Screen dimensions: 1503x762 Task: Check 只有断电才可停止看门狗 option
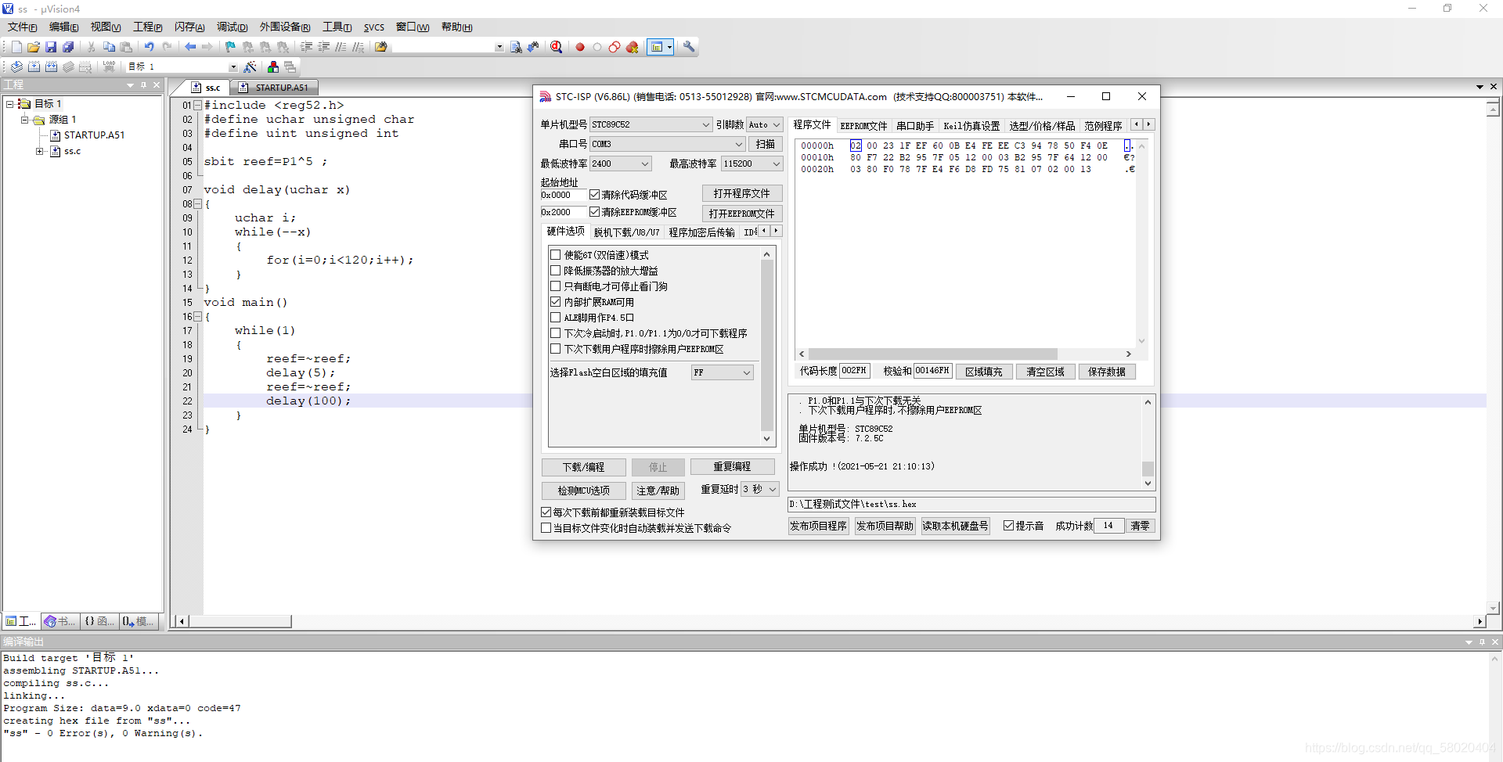555,286
